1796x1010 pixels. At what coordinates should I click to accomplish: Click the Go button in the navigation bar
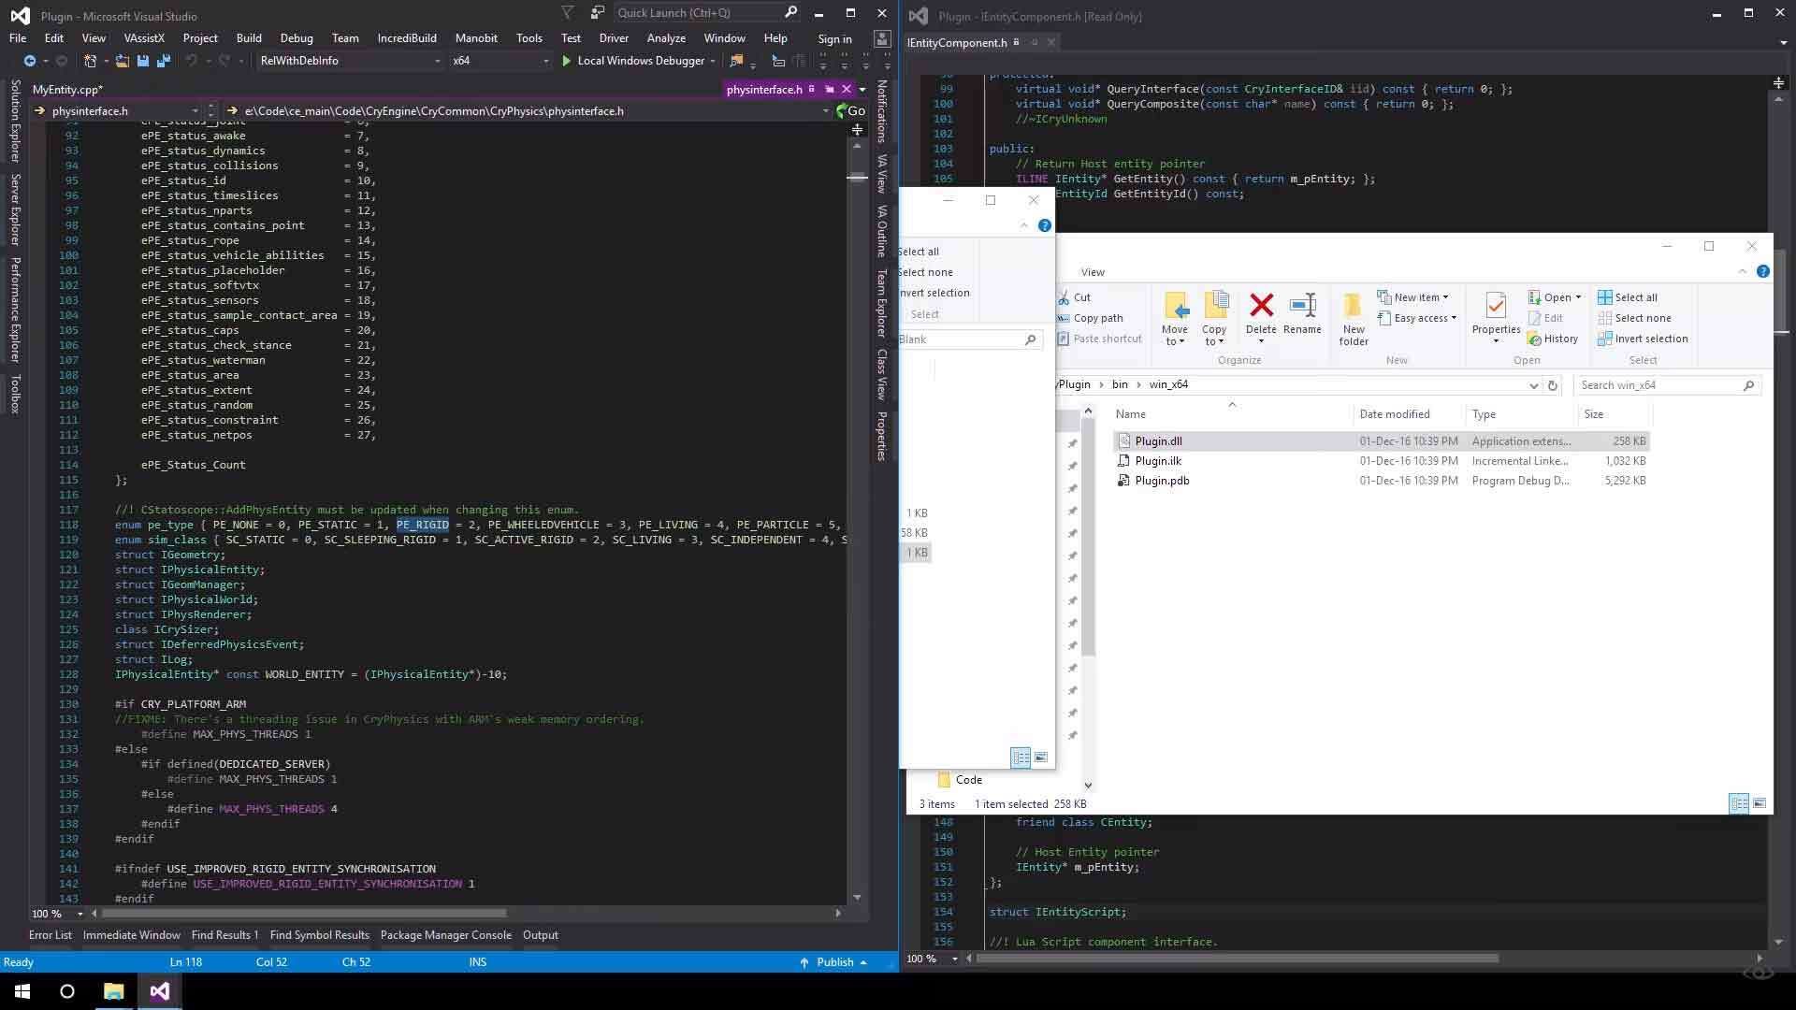[850, 110]
